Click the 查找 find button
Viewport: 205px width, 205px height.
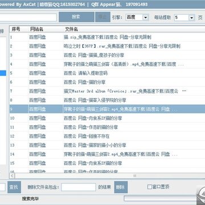click(x=14, y=187)
